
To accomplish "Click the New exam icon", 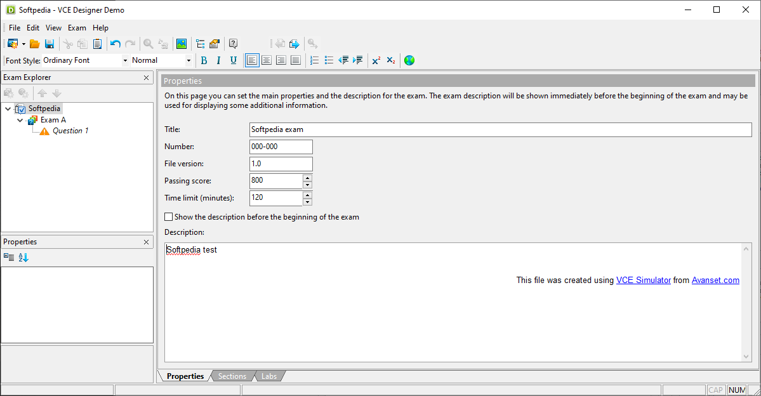I will (13, 44).
